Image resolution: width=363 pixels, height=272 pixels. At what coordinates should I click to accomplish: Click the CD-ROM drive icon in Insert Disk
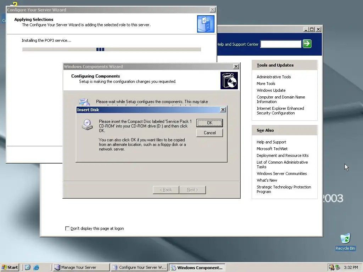click(x=87, y=124)
